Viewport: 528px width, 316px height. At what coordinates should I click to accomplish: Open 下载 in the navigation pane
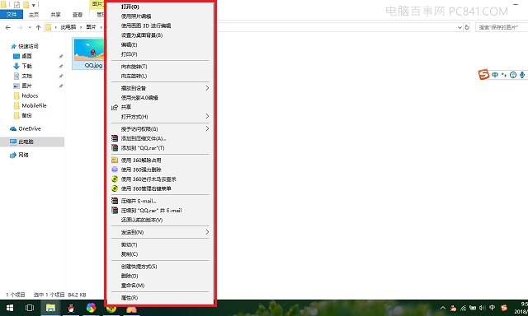26,66
